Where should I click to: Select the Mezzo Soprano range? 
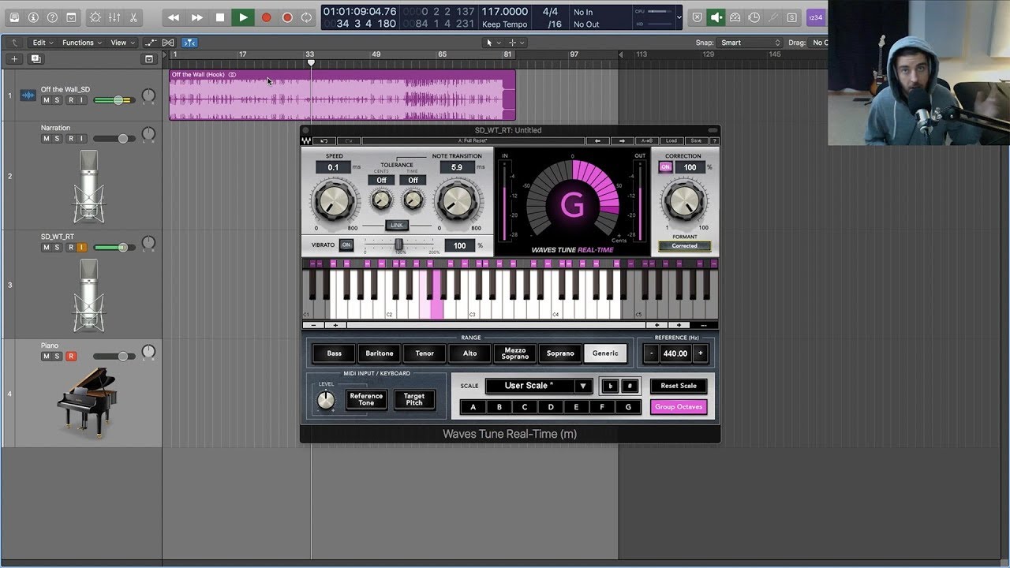pos(514,353)
